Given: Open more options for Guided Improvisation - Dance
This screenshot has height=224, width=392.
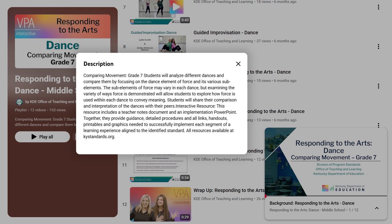Looking at the screenshot, I should click(378, 47).
